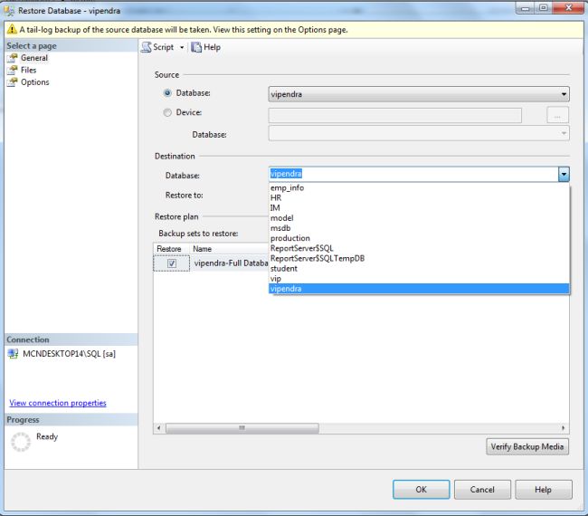
Task: Open the Options page
Action: [x=35, y=81]
